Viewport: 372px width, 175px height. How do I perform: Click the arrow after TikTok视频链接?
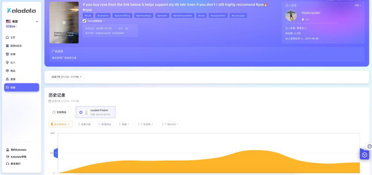(104, 21)
